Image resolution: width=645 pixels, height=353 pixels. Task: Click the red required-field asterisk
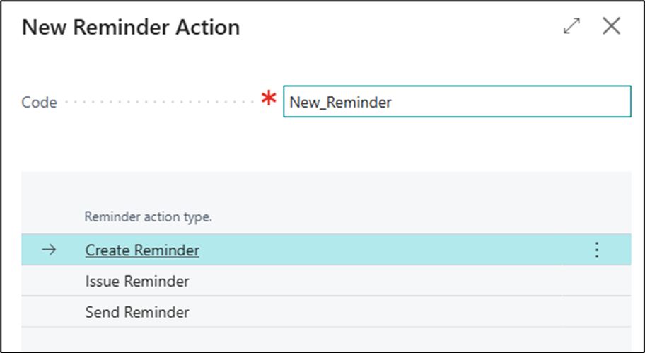pyautogui.click(x=268, y=101)
